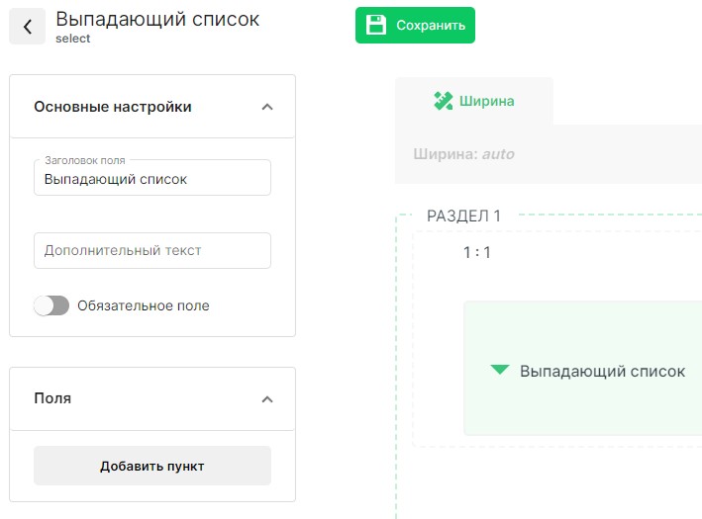Click the Основные настройки panel title
This screenshot has height=519, width=702.
(x=113, y=107)
